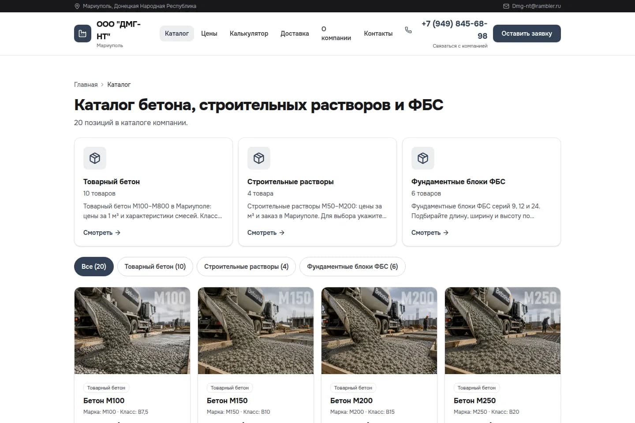Click the Бетон М200 product title
Viewport: 635px width, 423px height.
tap(351, 401)
